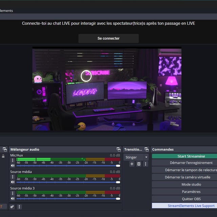217x217 pixels.
Task: Click Quitter OBS button
Action: point(184,199)
